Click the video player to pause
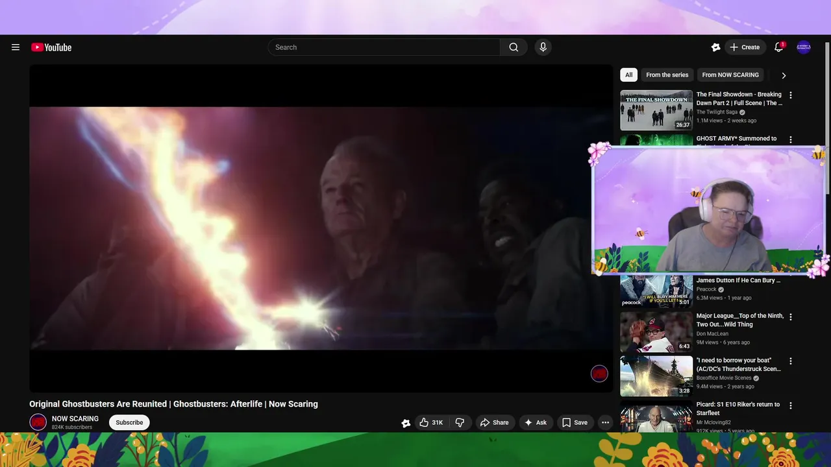 (x=321, y=228)
